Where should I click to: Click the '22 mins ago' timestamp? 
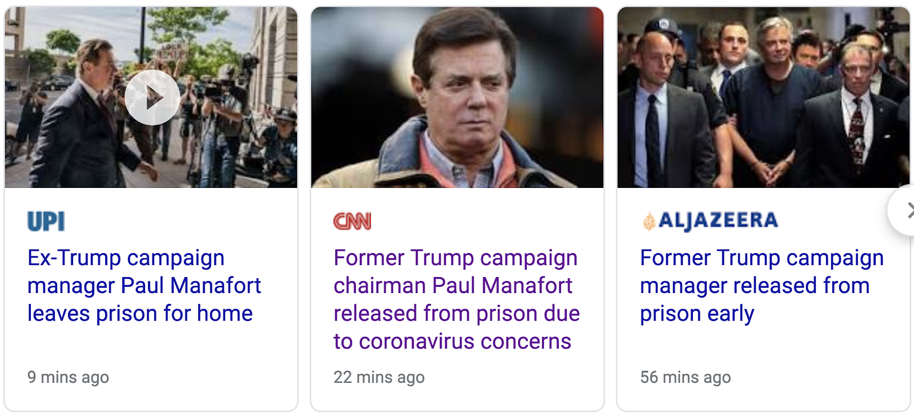pos(379,377)
